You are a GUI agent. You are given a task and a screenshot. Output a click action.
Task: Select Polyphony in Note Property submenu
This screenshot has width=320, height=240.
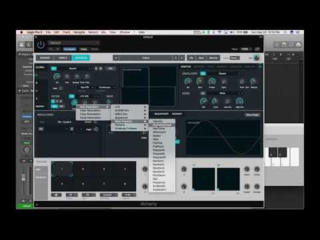(x=162, y=183)
